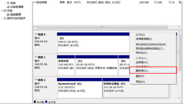Select 性能 in the tree

pos(13,3)
